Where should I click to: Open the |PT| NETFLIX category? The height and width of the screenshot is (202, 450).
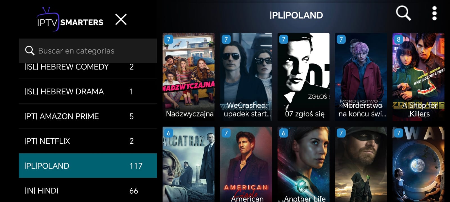[x=88, y=141]
